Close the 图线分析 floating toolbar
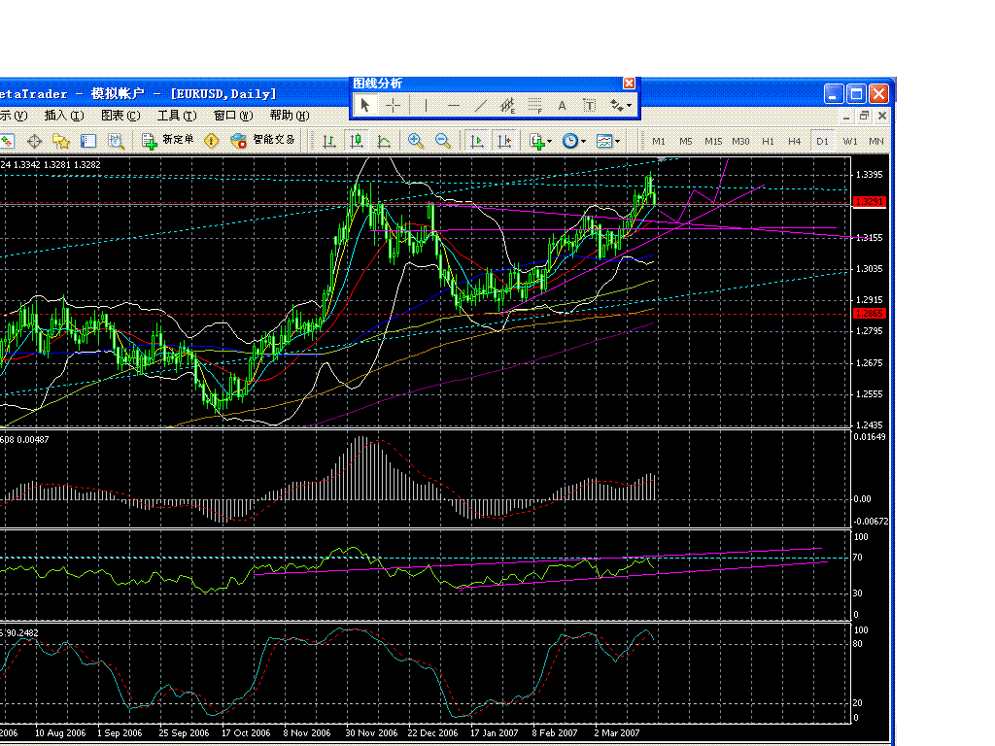The height and width of the screenshot is (746, 995). point(629,84)
